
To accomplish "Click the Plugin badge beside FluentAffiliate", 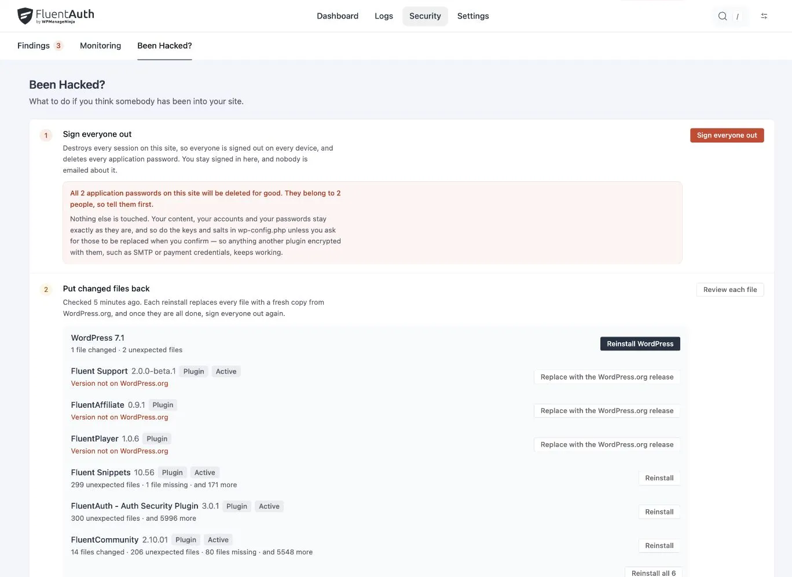I will tap(163, 405).
